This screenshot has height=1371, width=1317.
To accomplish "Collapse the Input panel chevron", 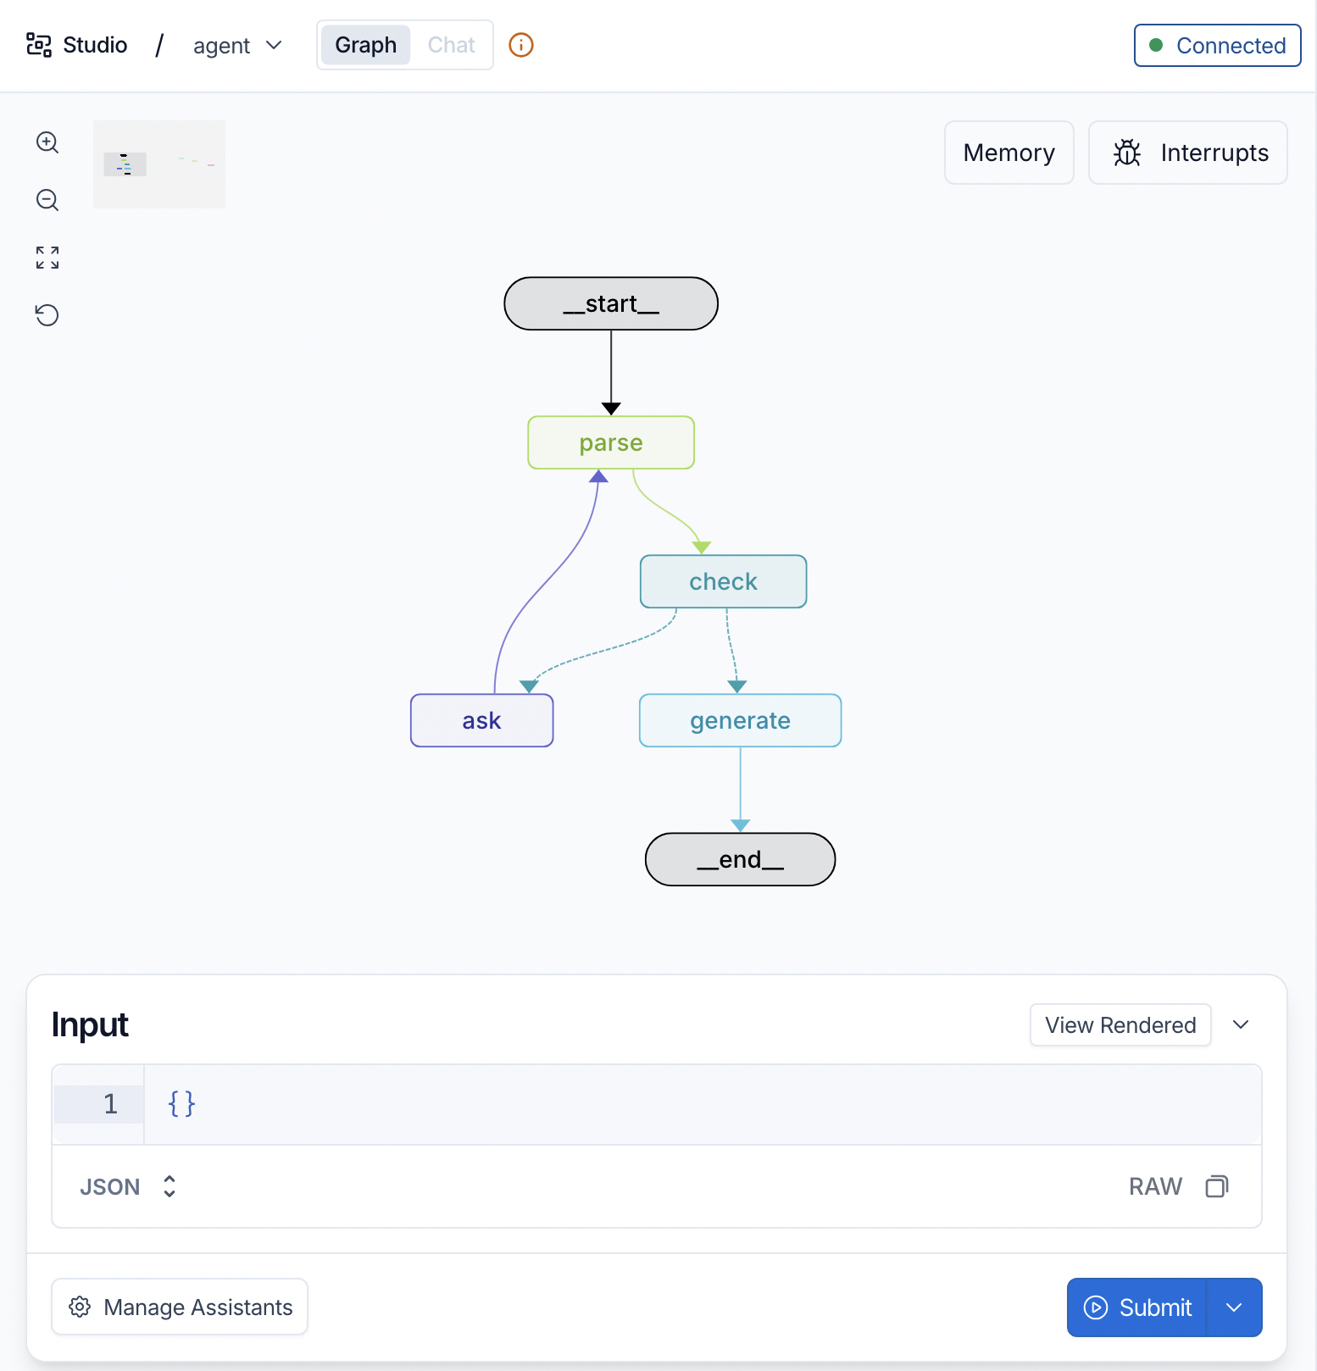I will click(x=1241, y=1025).
